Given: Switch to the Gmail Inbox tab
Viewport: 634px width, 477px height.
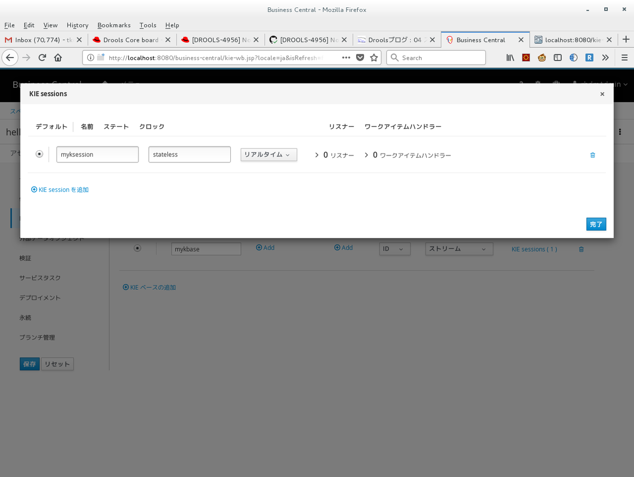Looking at the screenshot, I should [44, 40].
